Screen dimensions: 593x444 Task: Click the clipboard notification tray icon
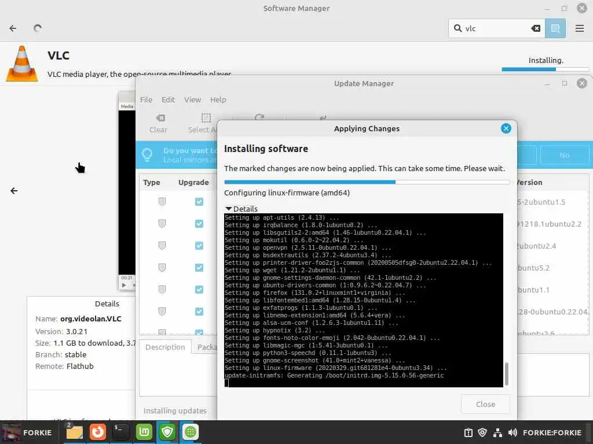(x=468, y=432)
